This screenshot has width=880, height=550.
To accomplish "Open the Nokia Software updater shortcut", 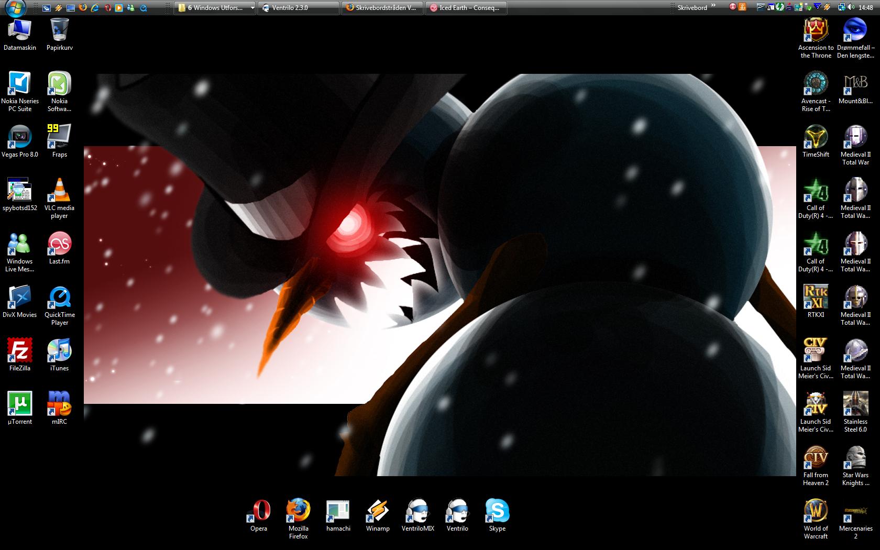I will coord(60,92).
